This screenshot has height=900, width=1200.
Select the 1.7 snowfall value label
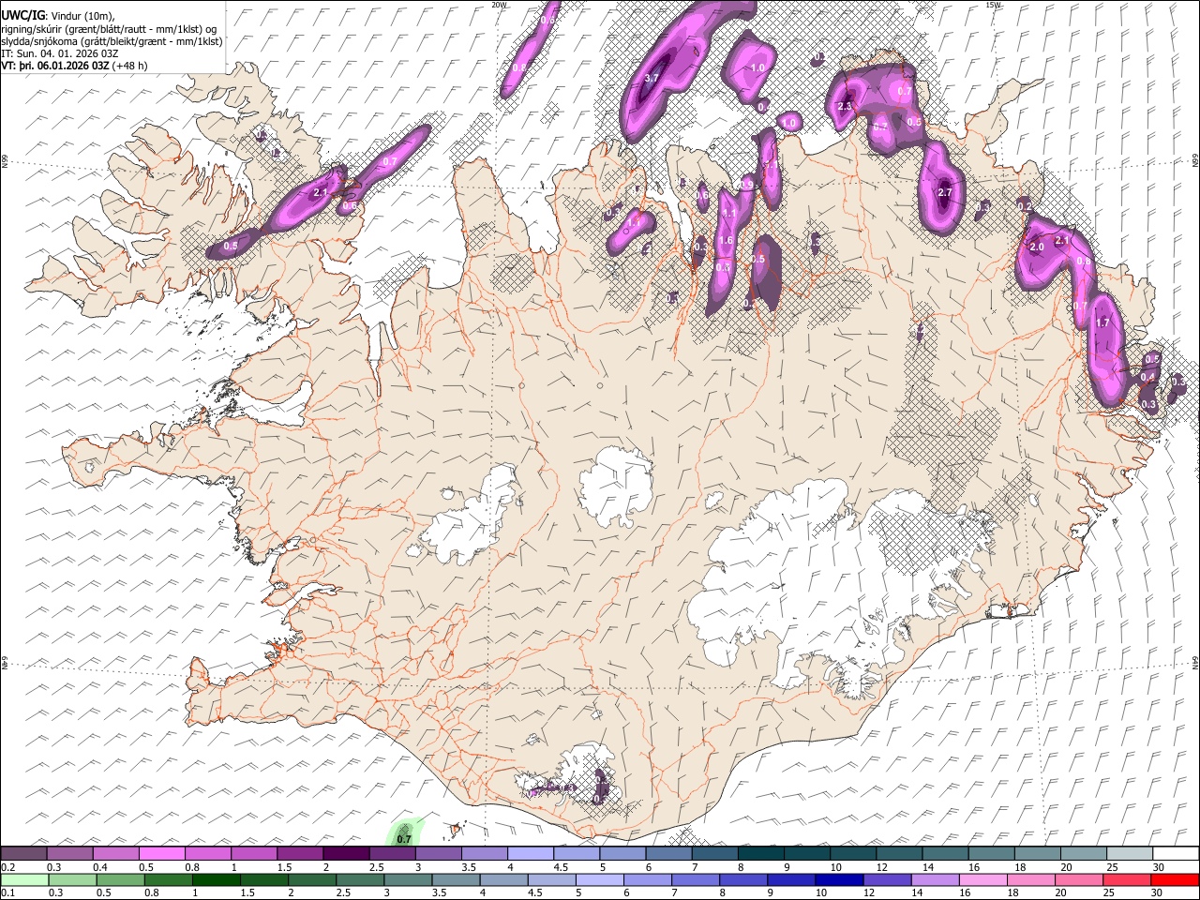click(1102, 323)
